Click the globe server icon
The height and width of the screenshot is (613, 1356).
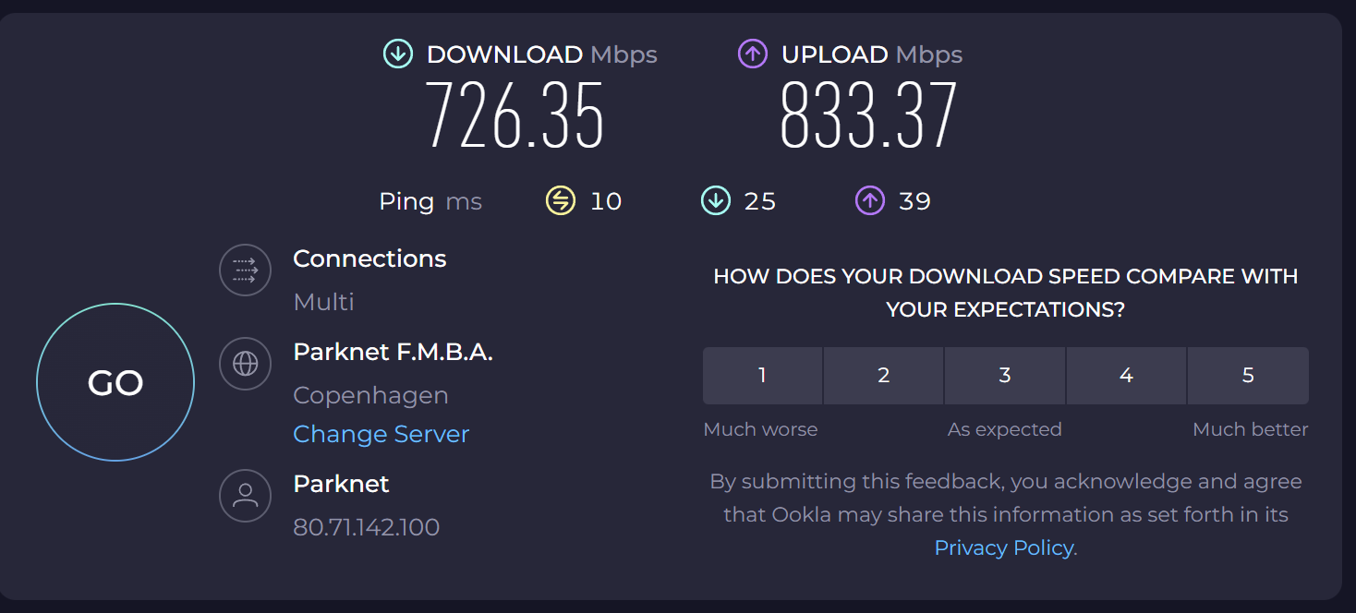(x=245, y=364)
